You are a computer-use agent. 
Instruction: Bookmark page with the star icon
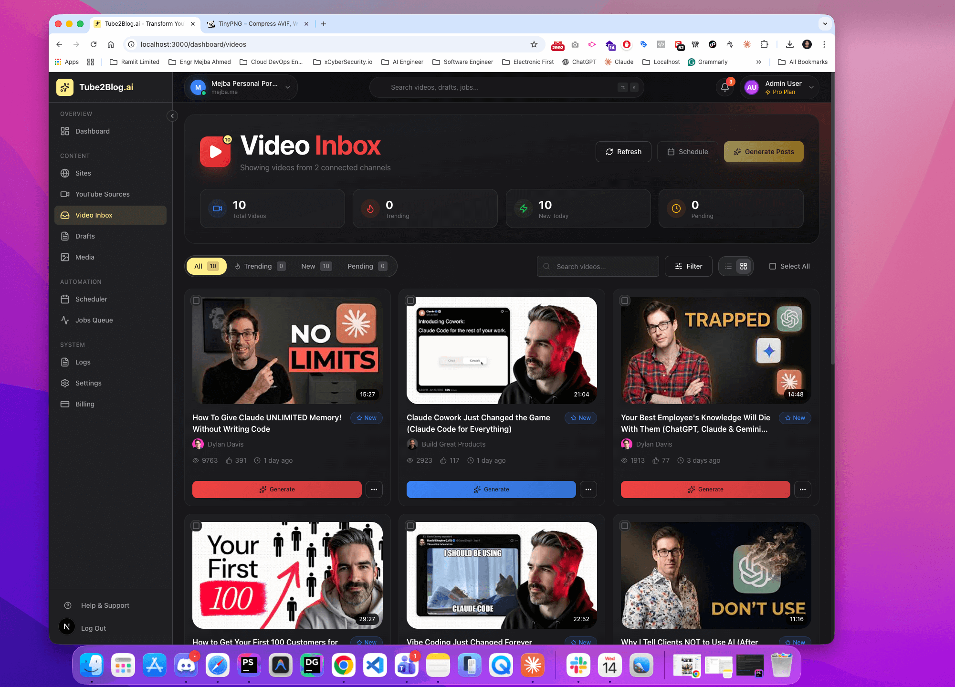coord(534,44)
